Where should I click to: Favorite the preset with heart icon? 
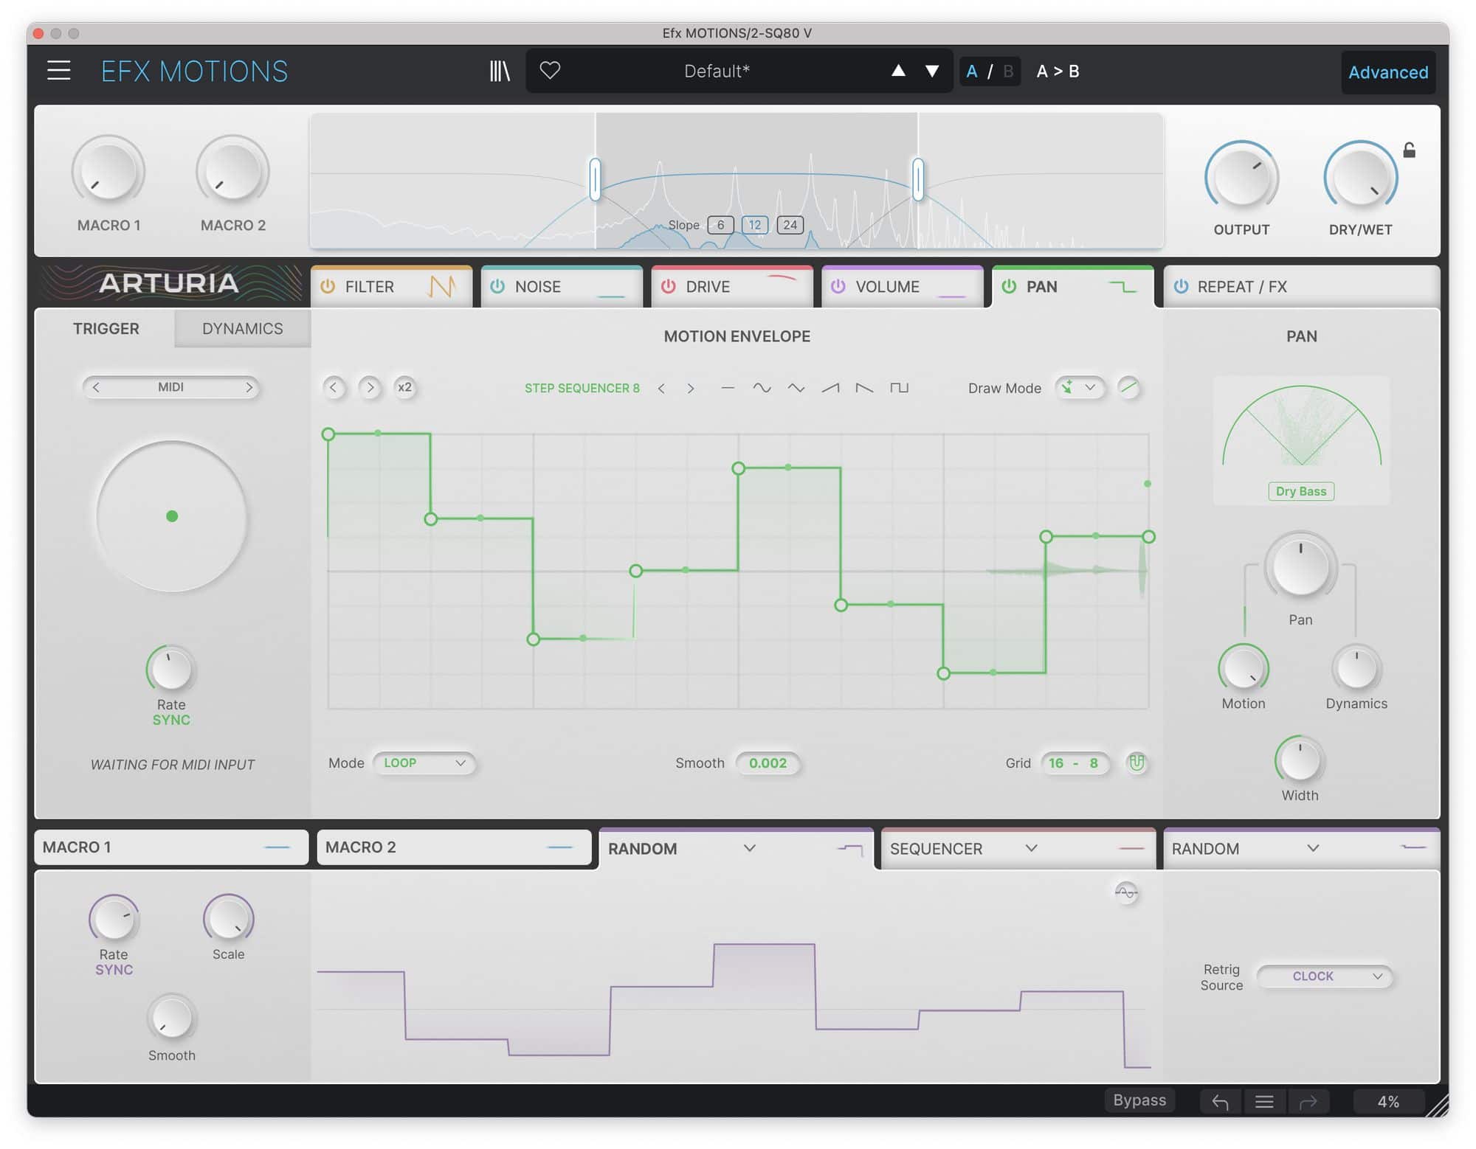(550, 71)
